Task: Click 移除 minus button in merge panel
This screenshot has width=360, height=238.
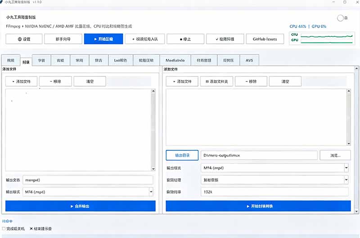Action: coord(55,81)
